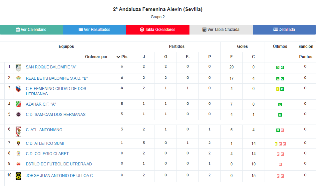Click the J column header

(144, 57)
